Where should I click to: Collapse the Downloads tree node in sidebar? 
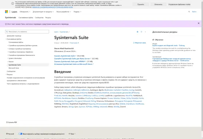click(6, 39)
